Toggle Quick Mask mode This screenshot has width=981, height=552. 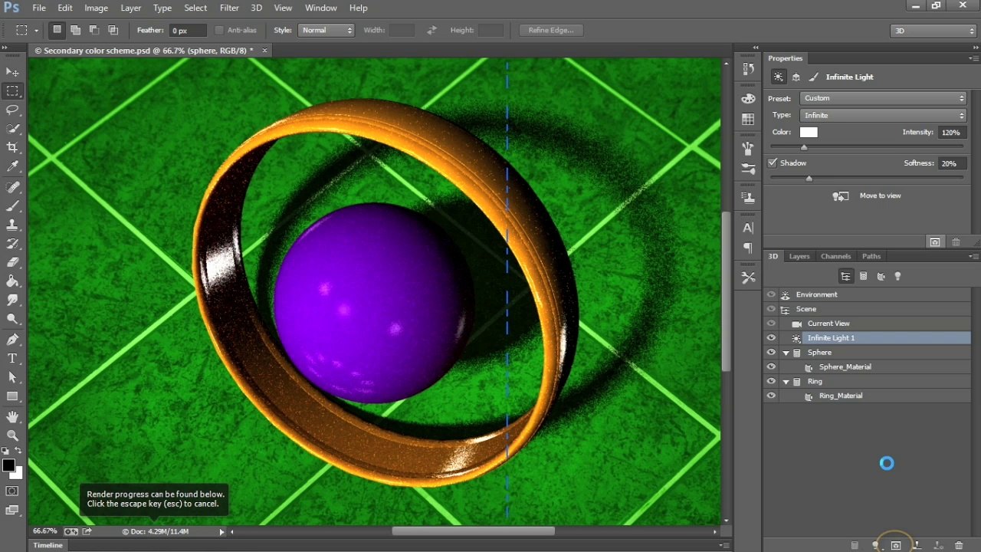click(x=12, y=491)
